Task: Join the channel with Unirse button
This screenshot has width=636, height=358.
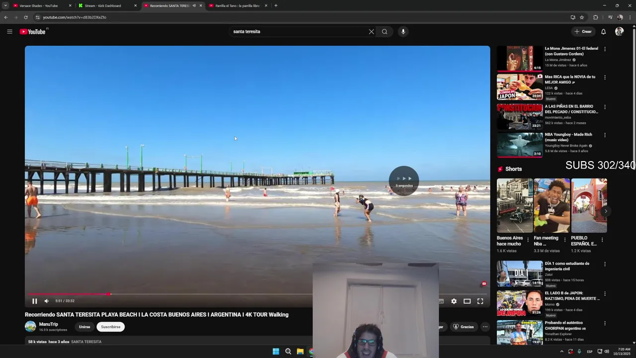Action: pyautogui.click(x=84, y=327)
